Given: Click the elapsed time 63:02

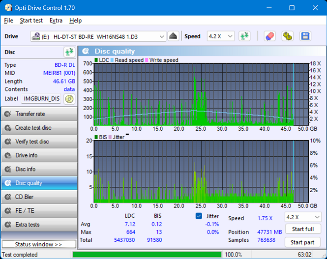Looking at the screenshot, I should (x=304, y=255).
